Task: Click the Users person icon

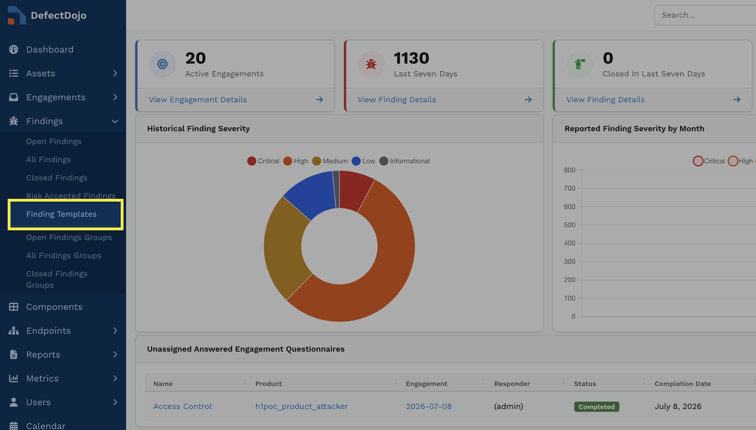Action: pyautogui.click(x=14, y=402)
